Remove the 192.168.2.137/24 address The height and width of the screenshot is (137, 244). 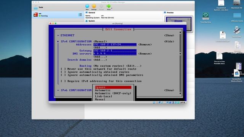click(145, 45)
